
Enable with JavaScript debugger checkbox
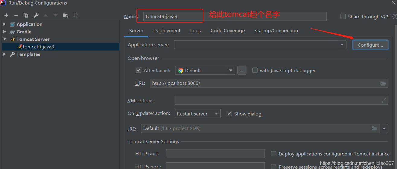[x=255, y=70]
